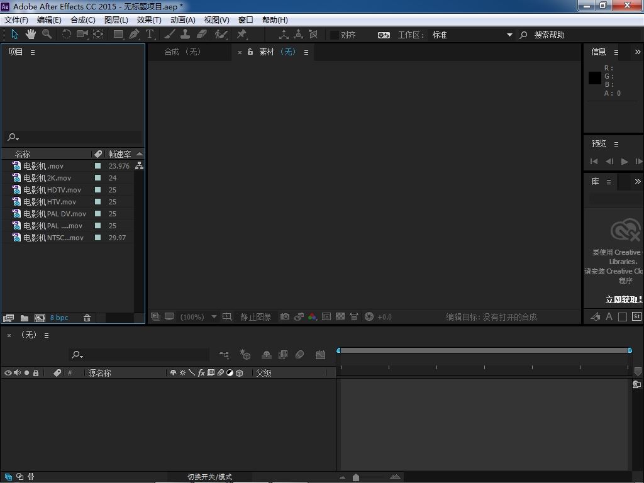Open the 预览 panel options menu
This screenshot has width=644, height=483.
tap(616, 144)
